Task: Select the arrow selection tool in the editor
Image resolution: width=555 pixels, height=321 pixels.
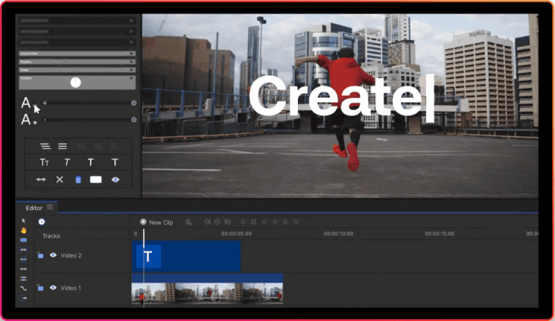Action: point(24,221)
